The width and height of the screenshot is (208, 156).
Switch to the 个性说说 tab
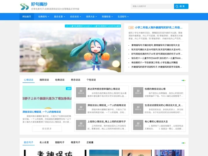91,80
